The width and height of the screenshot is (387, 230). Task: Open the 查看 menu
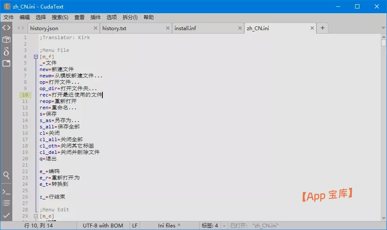(79, 17)
